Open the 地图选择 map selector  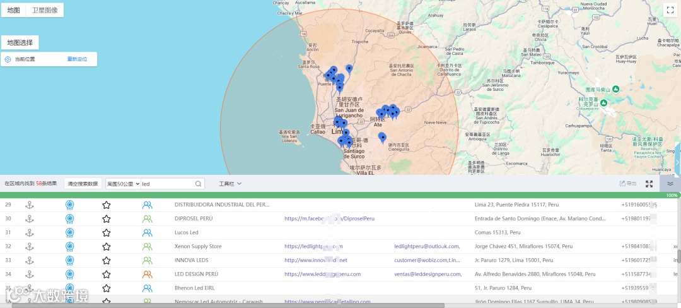pos(20,42)
